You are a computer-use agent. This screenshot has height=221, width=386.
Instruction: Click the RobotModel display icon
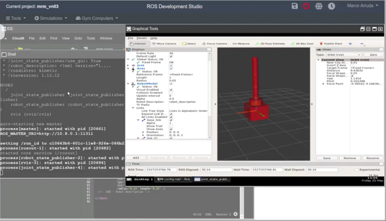click(133, 84)
